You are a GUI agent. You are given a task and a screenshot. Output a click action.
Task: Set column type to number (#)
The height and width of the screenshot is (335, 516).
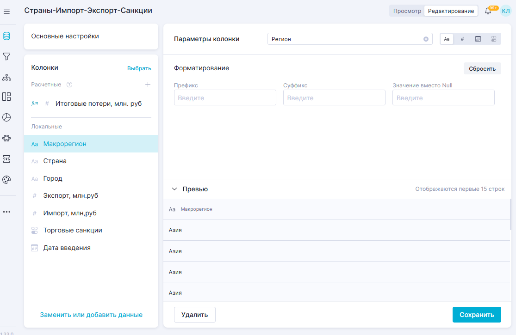[462, 39]
